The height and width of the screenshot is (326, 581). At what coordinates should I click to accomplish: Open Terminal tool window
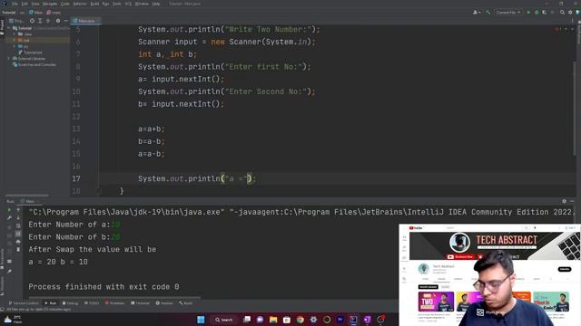tap(141, 303)
